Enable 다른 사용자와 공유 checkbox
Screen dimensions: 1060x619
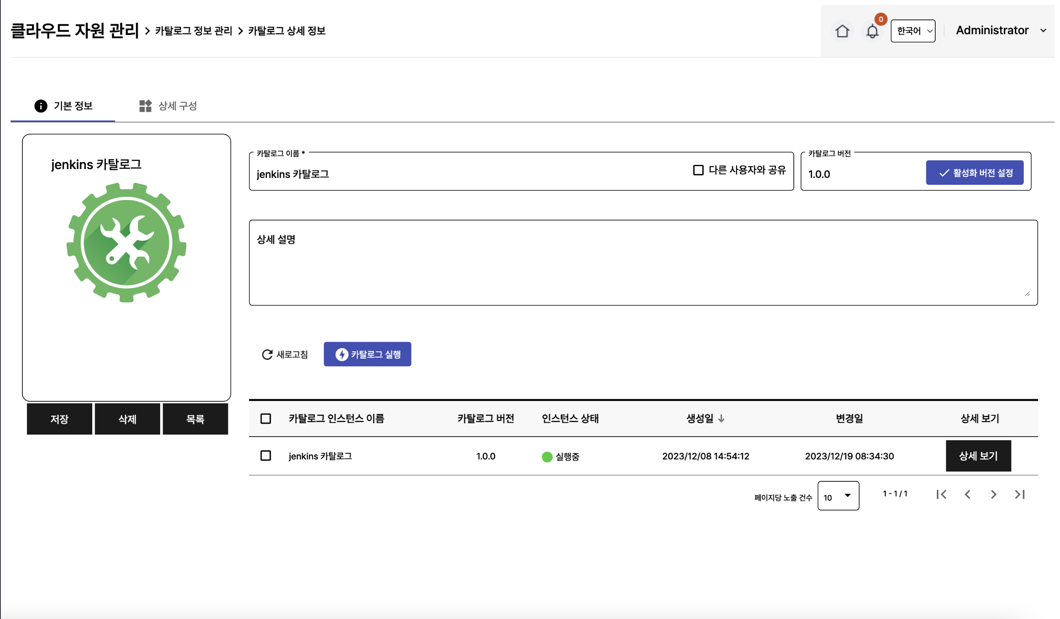tap(698, 170)
